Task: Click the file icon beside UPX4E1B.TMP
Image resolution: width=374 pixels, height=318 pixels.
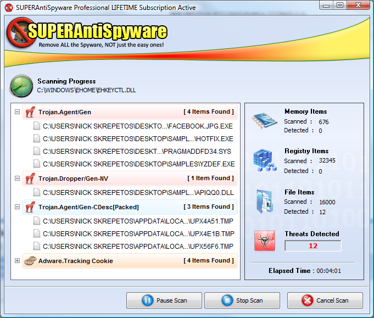Action: coord(37,233)
